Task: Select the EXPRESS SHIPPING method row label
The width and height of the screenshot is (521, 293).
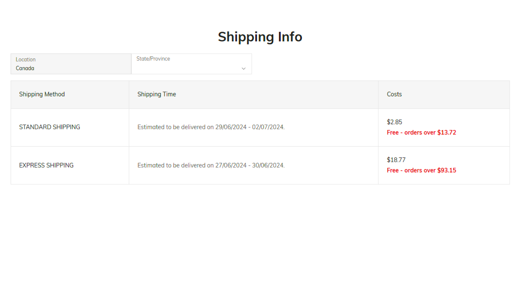Action: pos(46,165)
